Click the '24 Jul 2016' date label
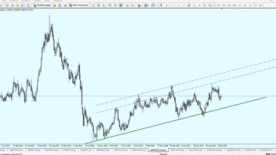Image resolution: width=276 pixels, height=155 pixels. click(90, 146)
